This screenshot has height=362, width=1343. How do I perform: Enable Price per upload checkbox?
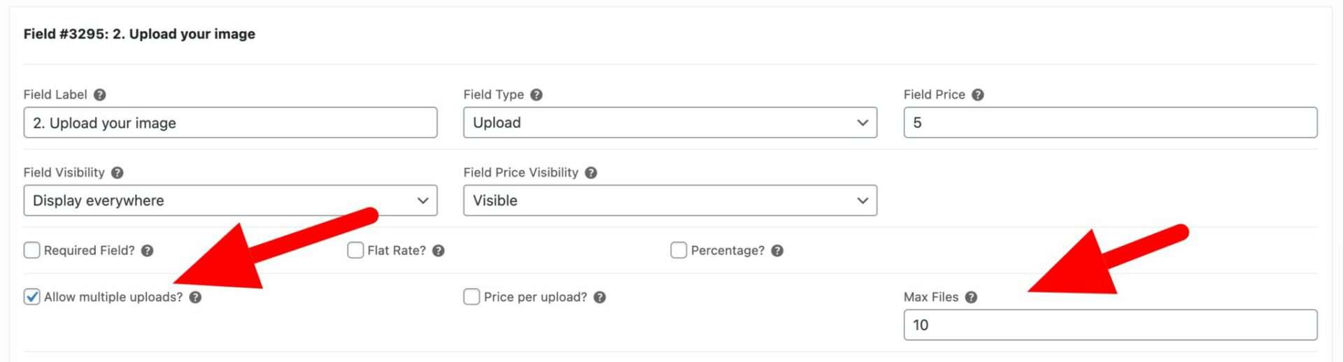click(x=471, y=297)
